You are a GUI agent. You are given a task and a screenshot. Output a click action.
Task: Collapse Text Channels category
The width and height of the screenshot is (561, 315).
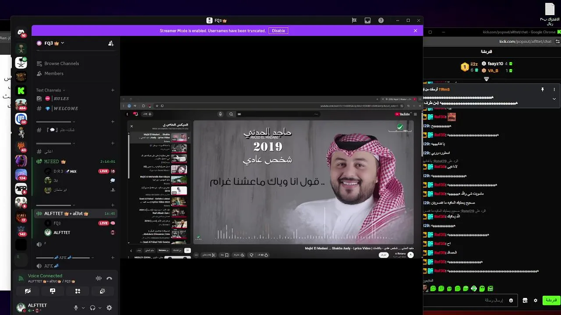(50, 90)
